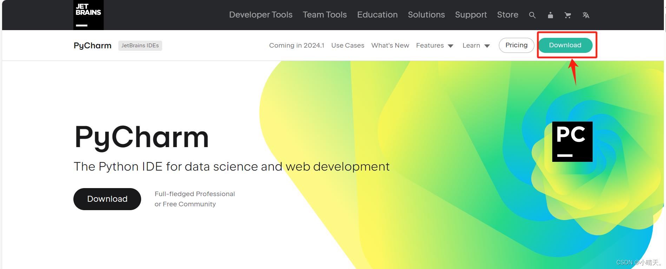Open the Team Tools menu
The height and width of the screenshot is (269, 666).
[325, 15]
